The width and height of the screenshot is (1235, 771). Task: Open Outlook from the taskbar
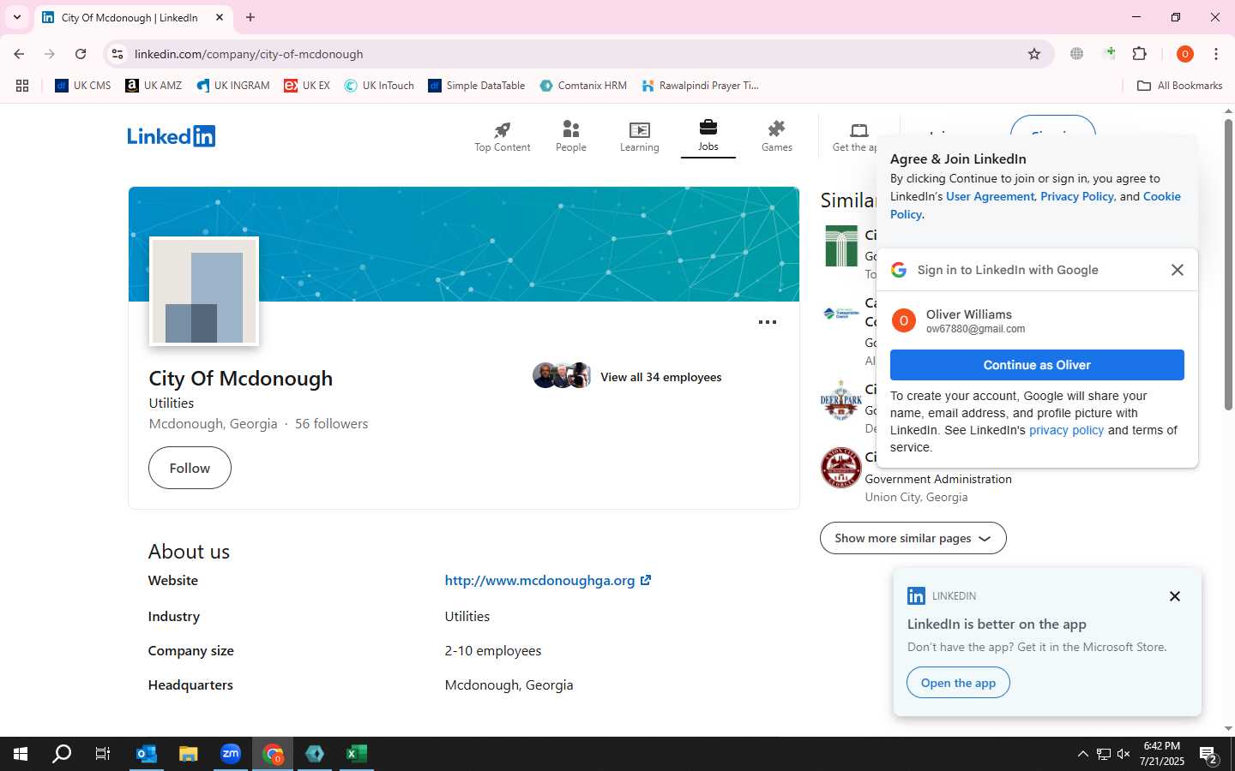pos(147,754)
